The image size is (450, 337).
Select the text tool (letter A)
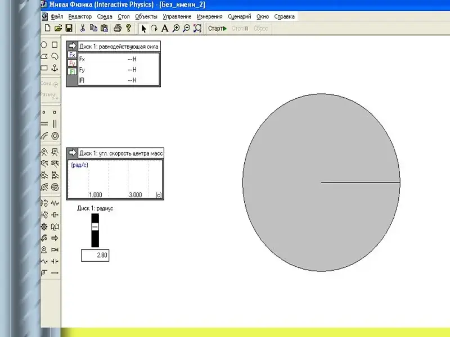[x=165, y=28]
